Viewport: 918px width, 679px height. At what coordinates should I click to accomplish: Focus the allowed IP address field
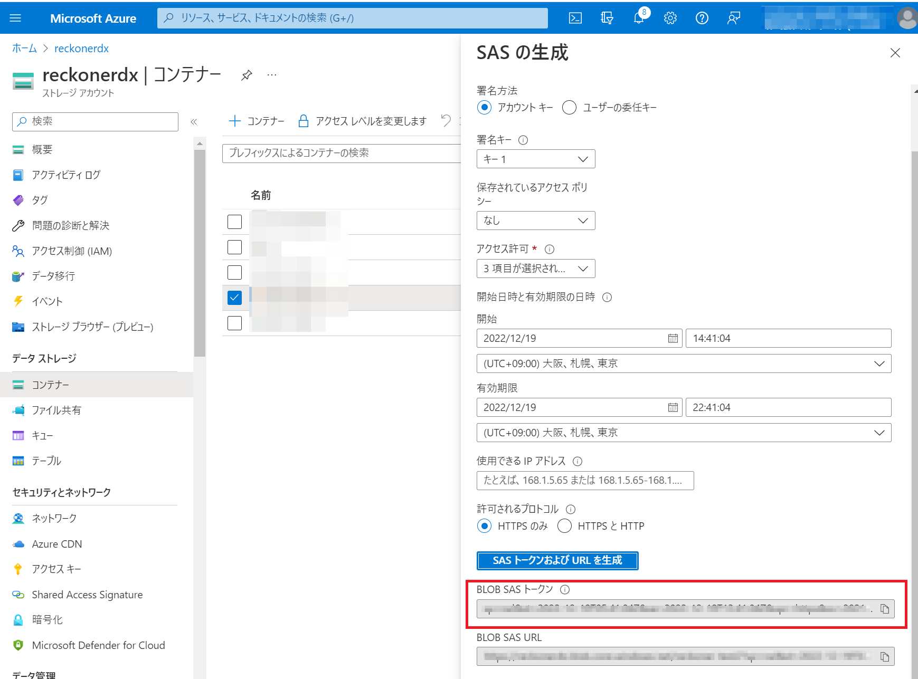coord(585,481)
